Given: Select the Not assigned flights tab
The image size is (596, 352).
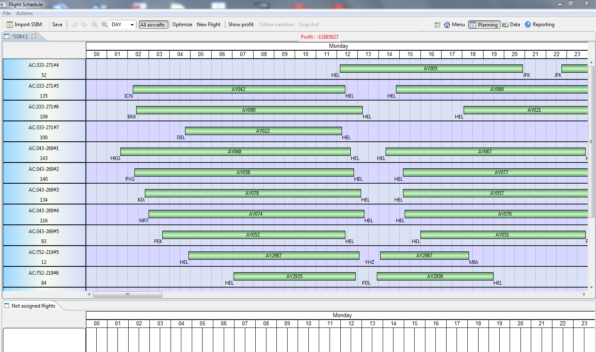Looking at the screenshot, I should pos(33,306).
